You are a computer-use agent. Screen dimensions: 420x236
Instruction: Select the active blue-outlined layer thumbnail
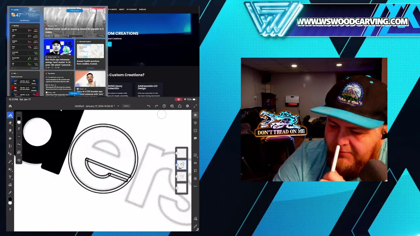click(x=181, y=165)
